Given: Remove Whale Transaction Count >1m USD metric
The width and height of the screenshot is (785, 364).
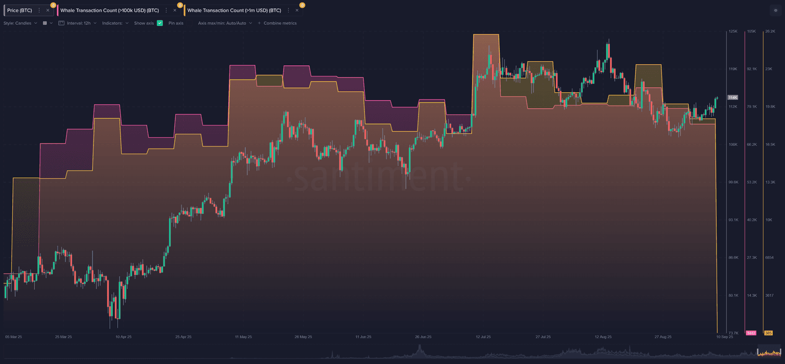Looking at the screenshot, I should pyautogui.click(x=297, y=10).
